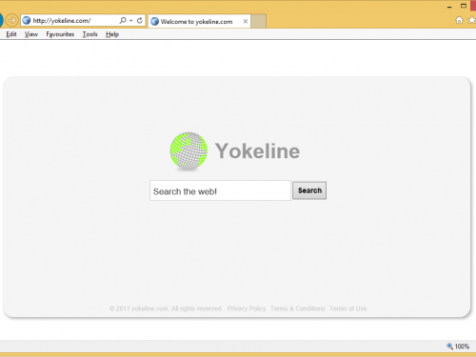Close the Welcome to yokeline.com tab
Viewport: 476px width, 357px height.
tap(246, 21)
